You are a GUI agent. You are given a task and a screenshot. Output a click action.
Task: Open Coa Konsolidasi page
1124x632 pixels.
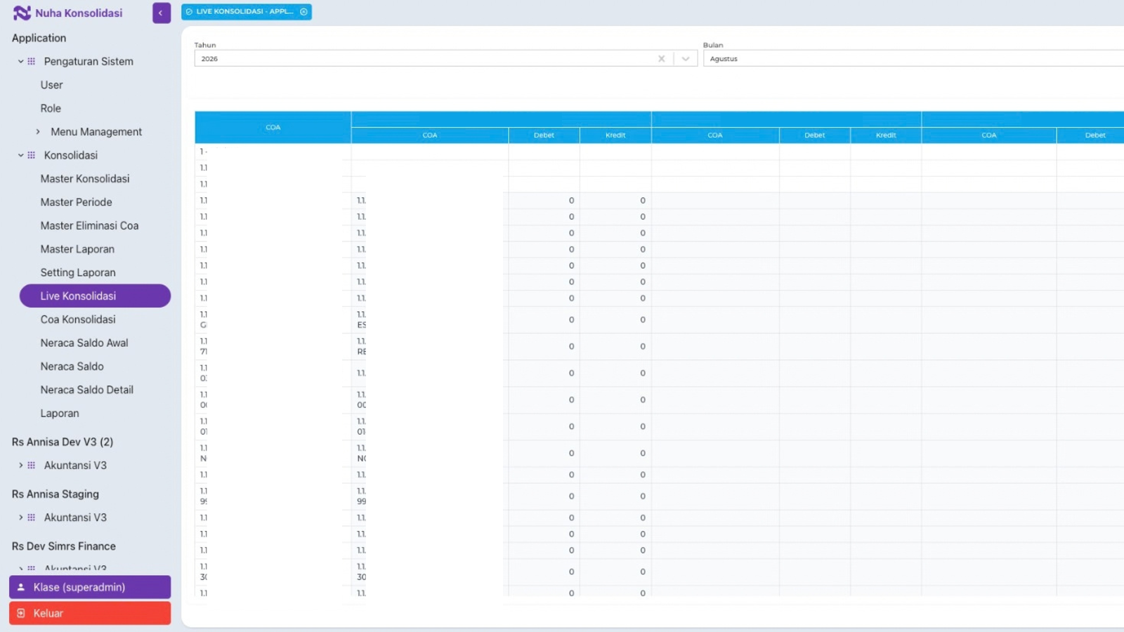coord(78,320)
